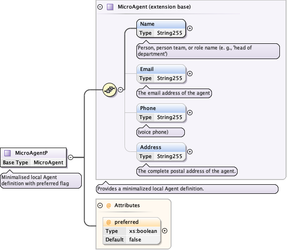Expand the preferred attribute plus button
287x250 pixels.
(164, 230)
